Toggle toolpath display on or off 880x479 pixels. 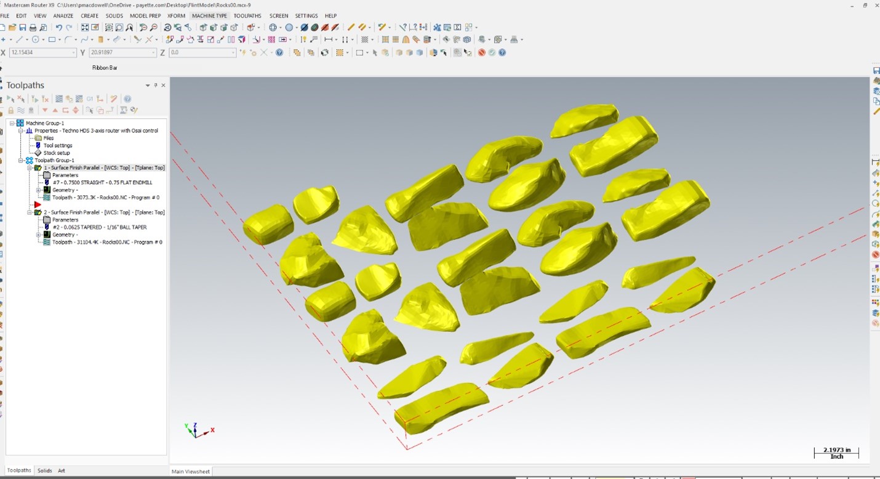click(x=20, y=110)
